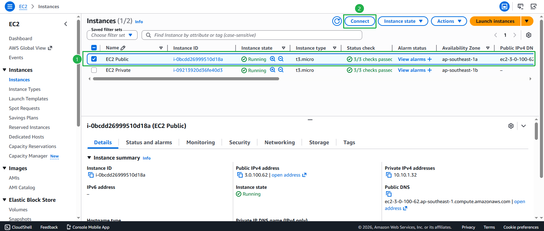Click search magnifier in filter box
The image size is (544, 231).
coord(148,35)
